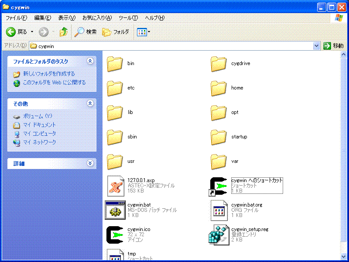Open the back button history dropdown

coord(32,32)
